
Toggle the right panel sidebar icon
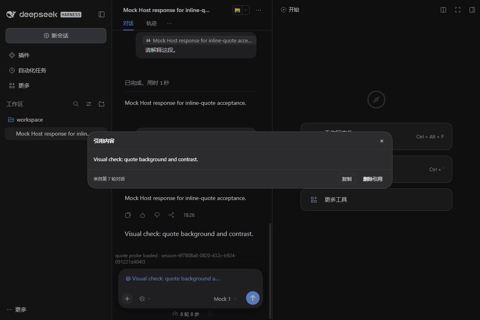point(472,10)
